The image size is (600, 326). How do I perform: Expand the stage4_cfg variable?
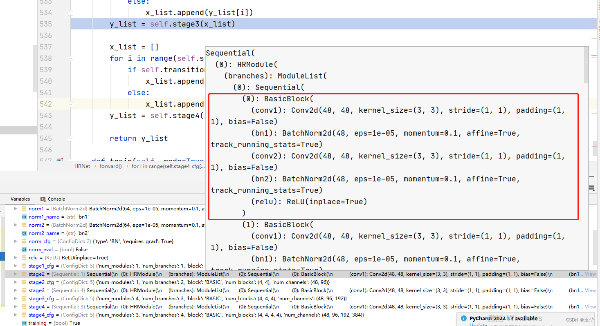pos(16,315)
